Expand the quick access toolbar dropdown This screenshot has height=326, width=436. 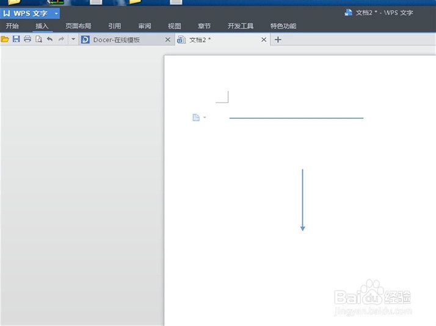click(73, 39)
